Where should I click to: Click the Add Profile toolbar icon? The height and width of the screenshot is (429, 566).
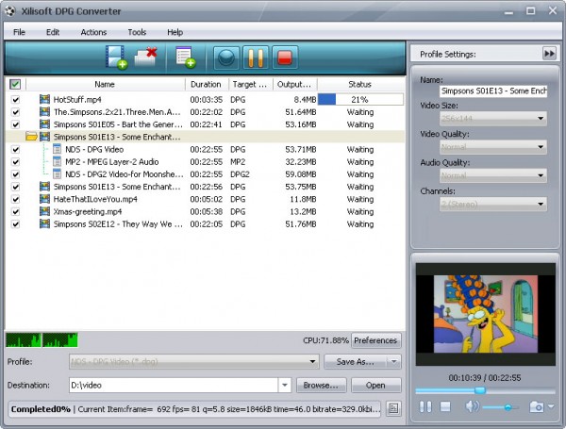(184, 58)
